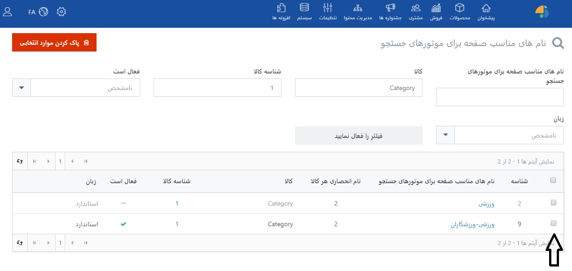Click the magnifier icon beside page title
Screen dimensions: 572x271
(x=558, y=43)
